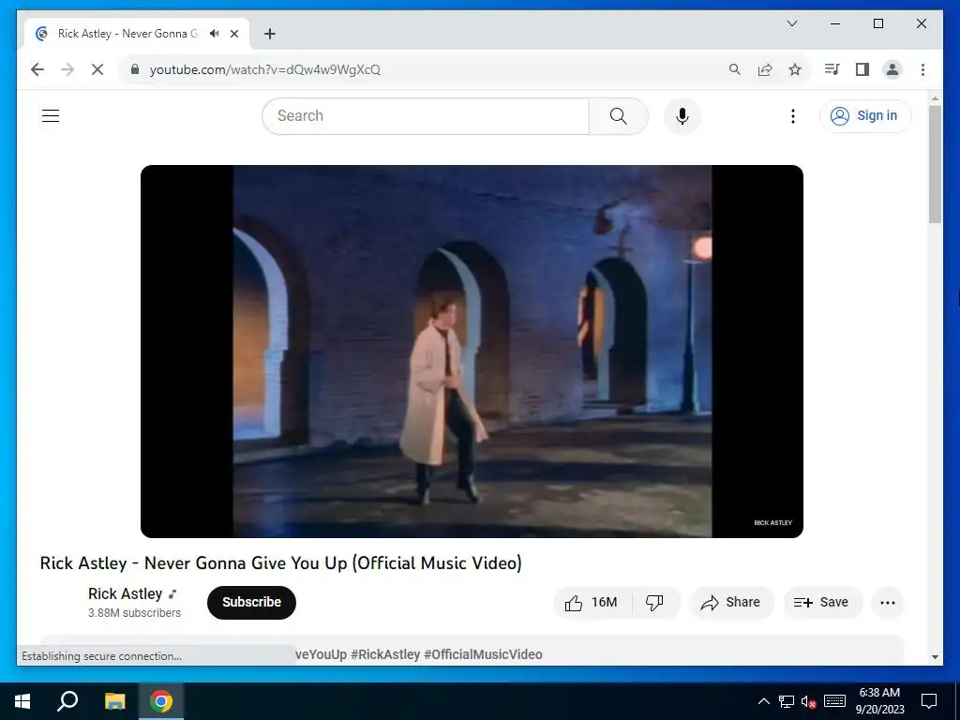
Task: Click the #OfficialMusicVideo hashtag link
Action: (483, 654)
